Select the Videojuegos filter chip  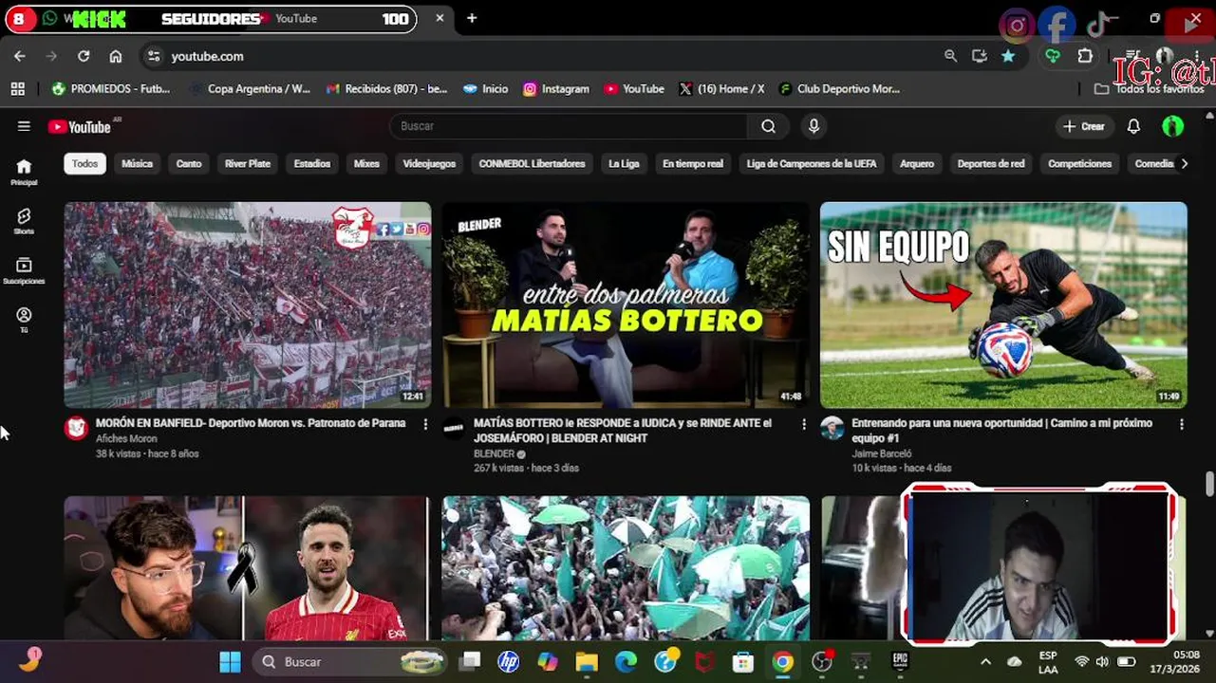[429, 163]
